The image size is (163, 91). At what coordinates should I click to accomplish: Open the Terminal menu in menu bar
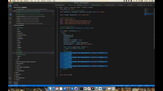[43, 1]
